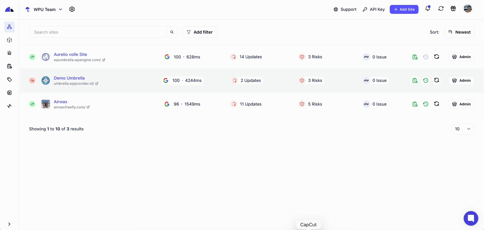This screenshot has width=484, height=230.
Task: Click the Add Site button
Action: click(404, 9)
